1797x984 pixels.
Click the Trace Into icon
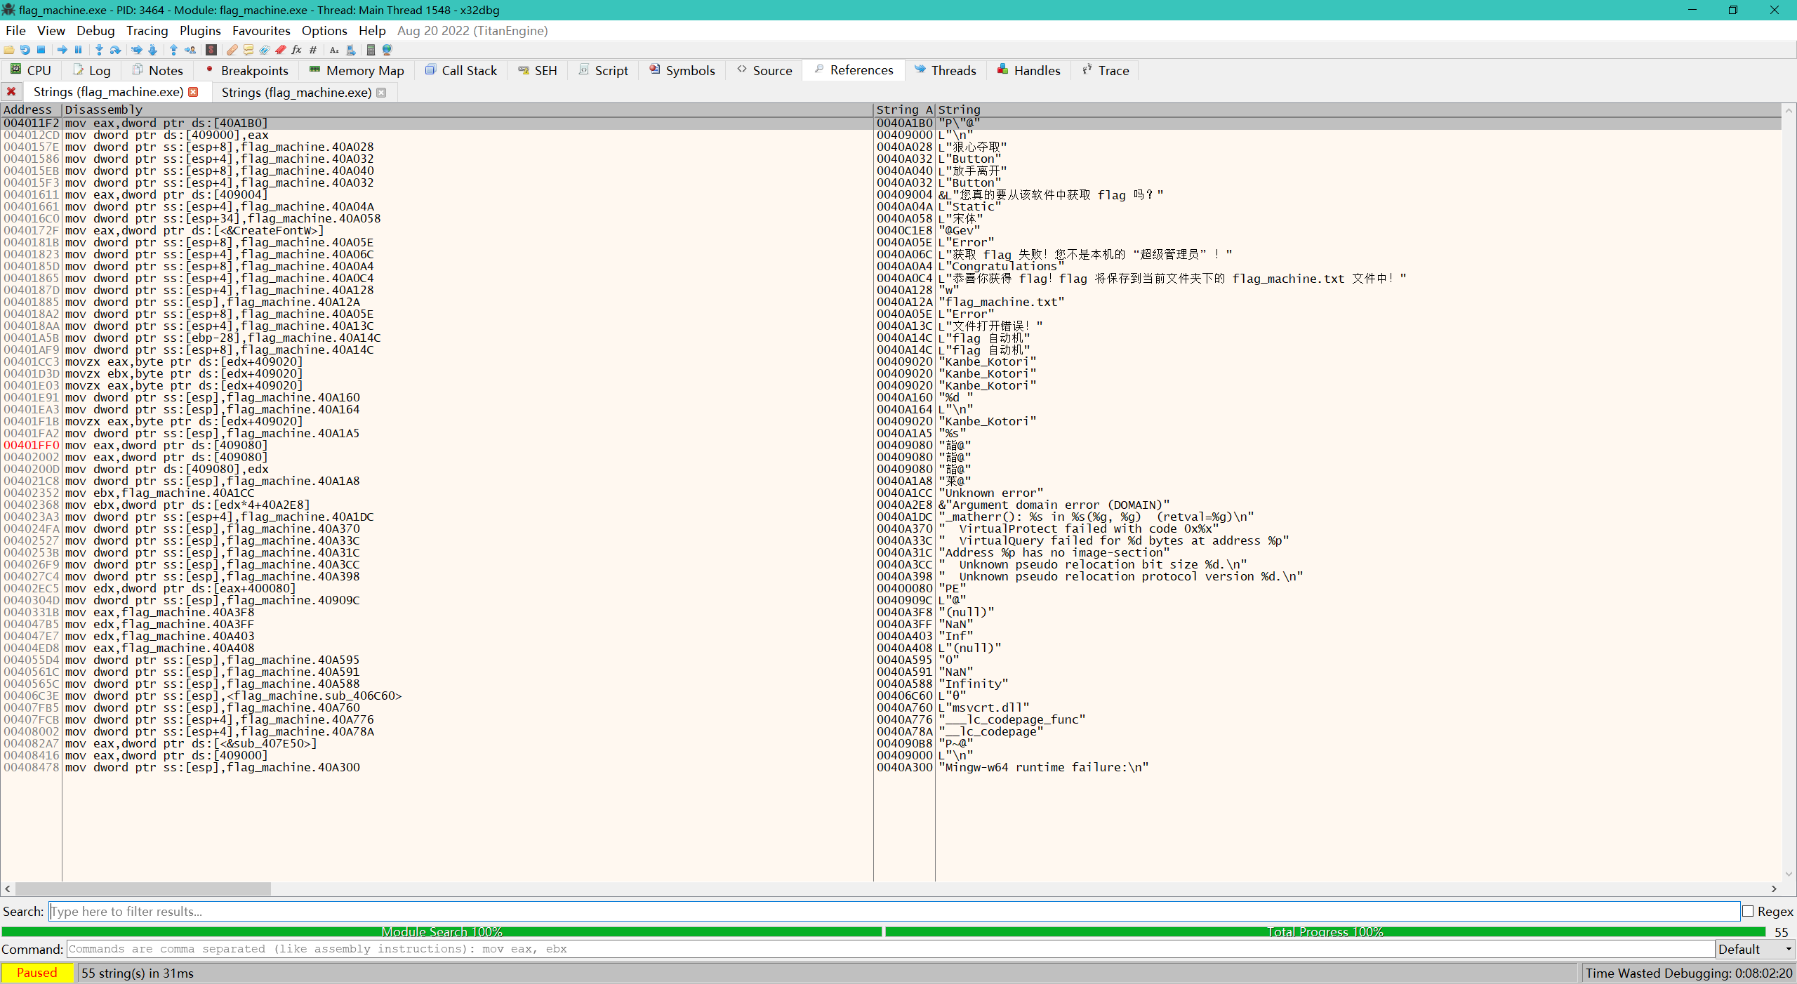(136, 50)
